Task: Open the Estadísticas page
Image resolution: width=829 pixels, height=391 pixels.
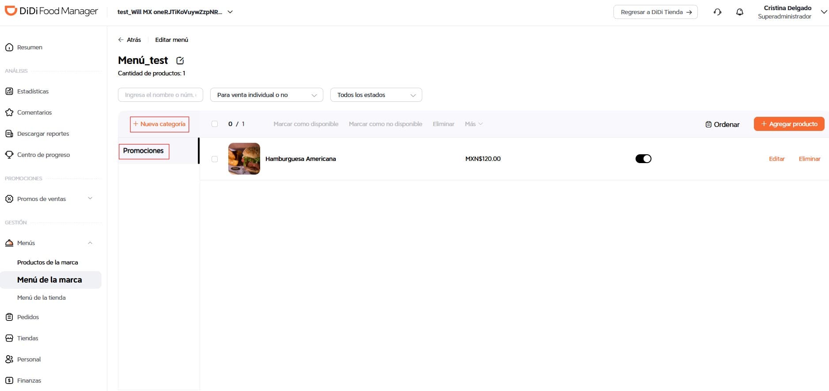Action: (33, 91)
